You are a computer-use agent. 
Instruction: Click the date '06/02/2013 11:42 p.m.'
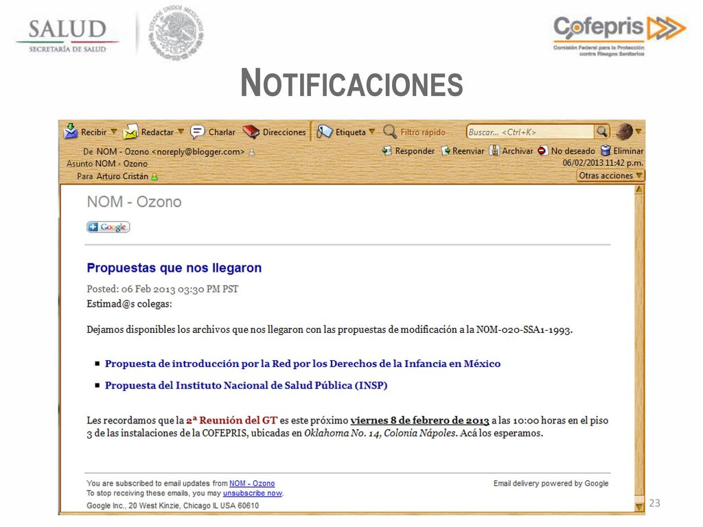point(603,163)
